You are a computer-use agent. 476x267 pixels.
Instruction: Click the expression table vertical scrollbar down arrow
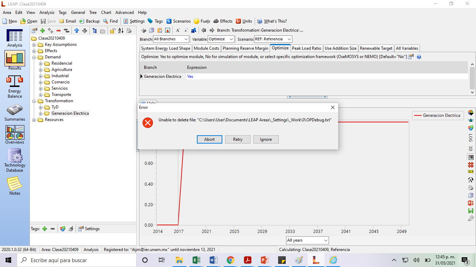pos(473,92)
